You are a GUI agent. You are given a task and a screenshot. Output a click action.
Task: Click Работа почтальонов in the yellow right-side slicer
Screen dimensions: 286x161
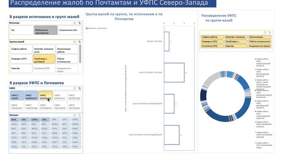(260, 42)
